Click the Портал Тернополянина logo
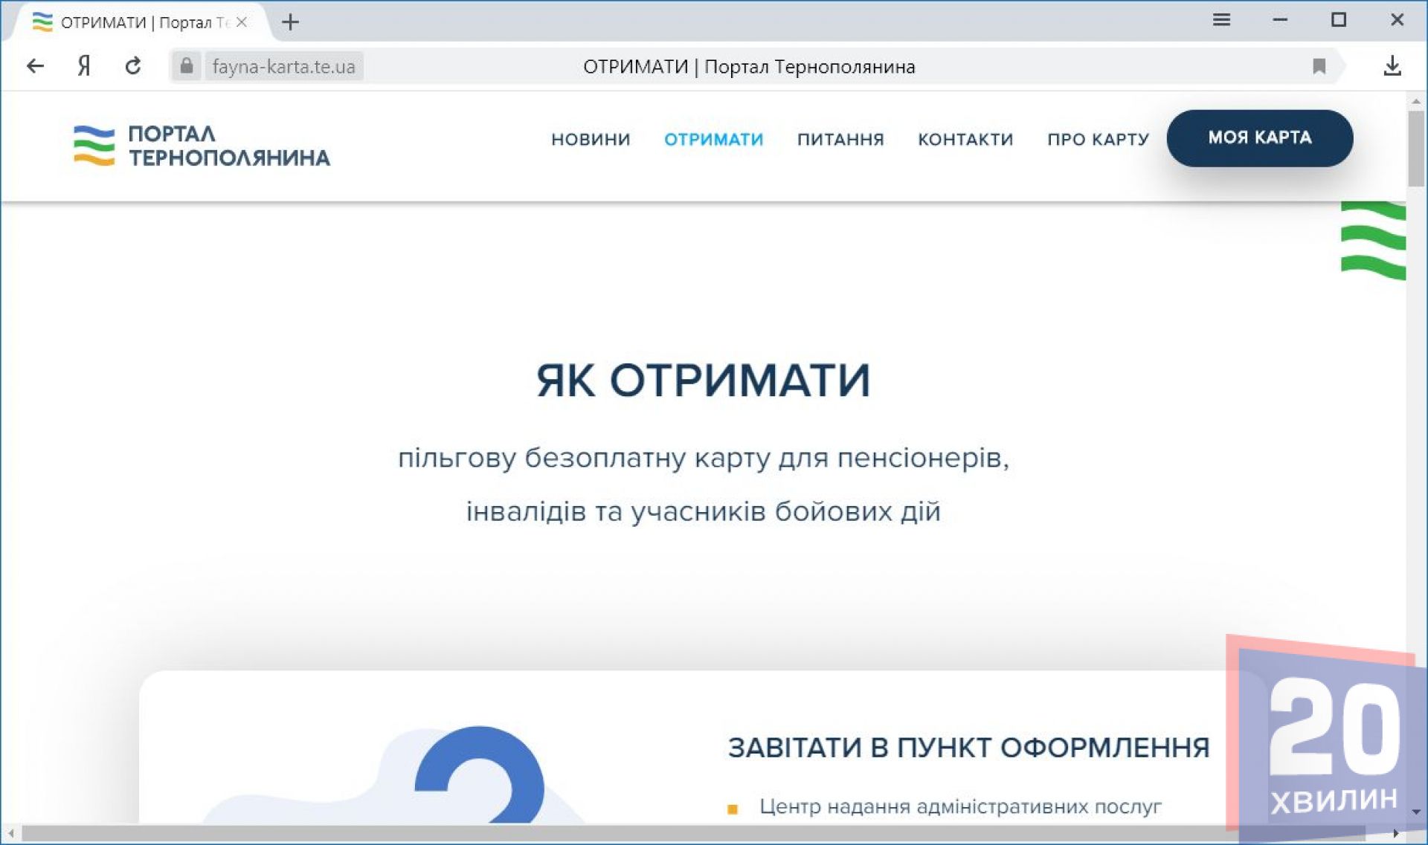The image size is (1428, 845). coord(202,145)
